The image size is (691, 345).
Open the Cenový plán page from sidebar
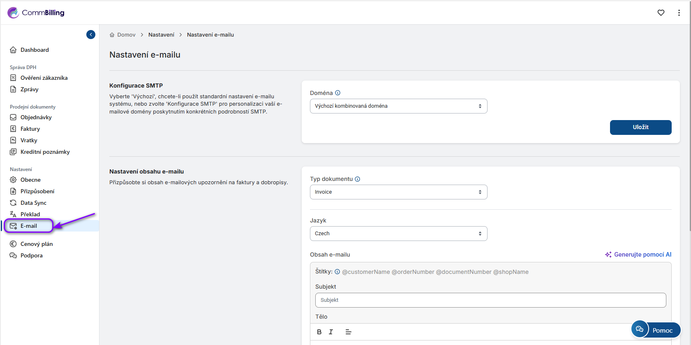point(36,244)
